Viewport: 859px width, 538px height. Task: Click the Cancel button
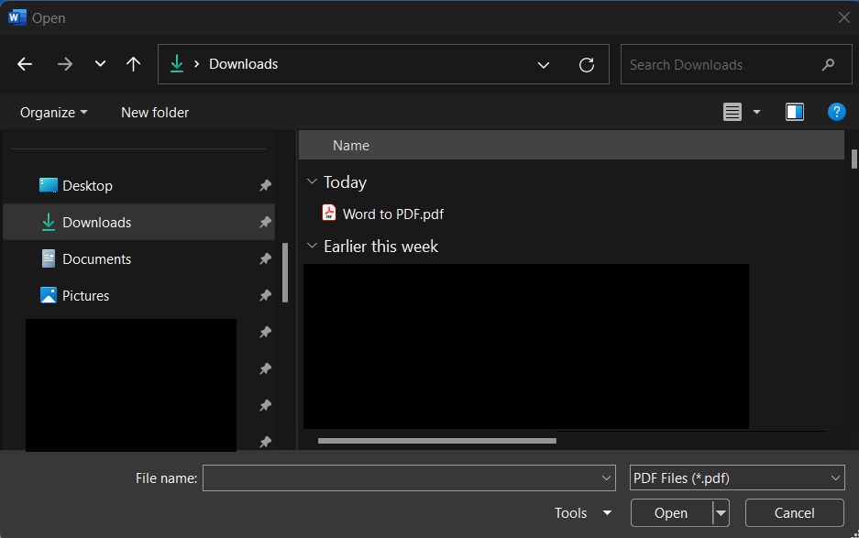(794, 513)
